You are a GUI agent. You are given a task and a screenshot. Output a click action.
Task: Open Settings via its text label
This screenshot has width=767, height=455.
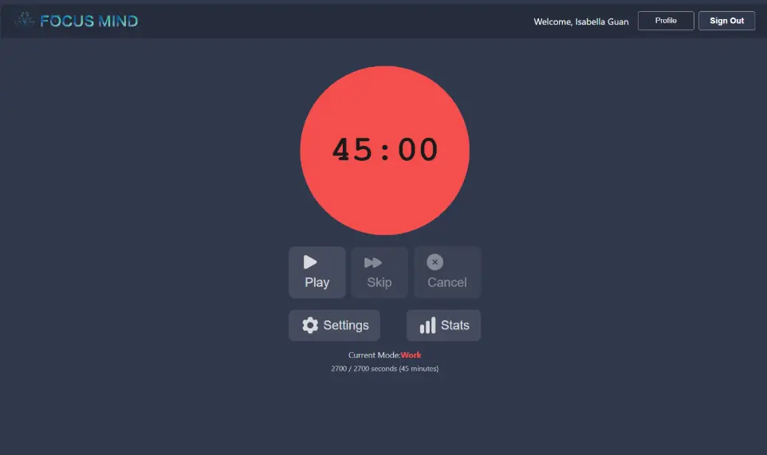click(x=346, y=325)
